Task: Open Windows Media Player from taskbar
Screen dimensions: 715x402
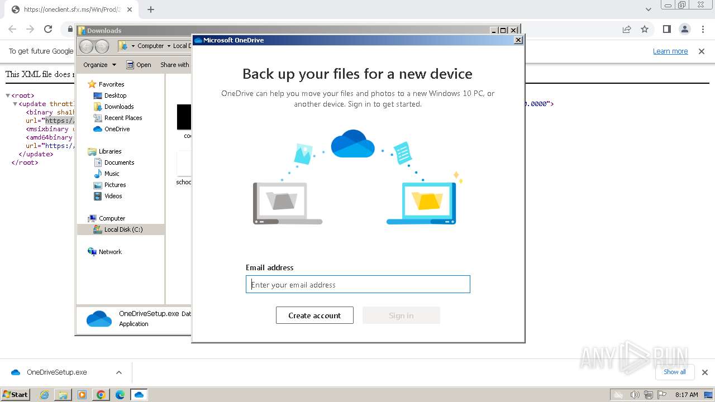Action: coord(82,395)
